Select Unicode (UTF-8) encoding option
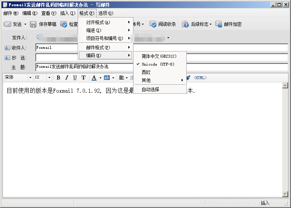 (158, 64)
